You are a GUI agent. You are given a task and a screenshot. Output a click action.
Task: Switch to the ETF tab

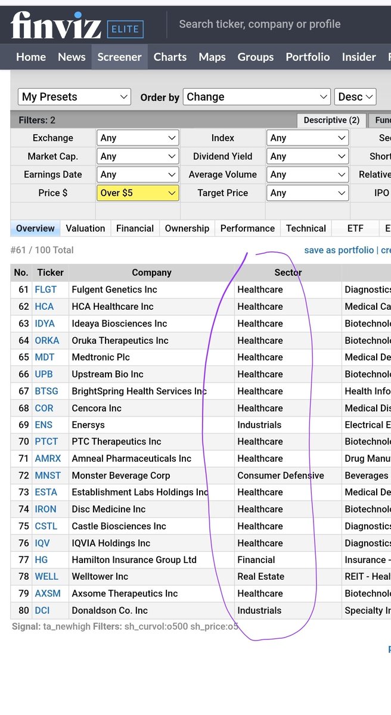tap(355, 228)
